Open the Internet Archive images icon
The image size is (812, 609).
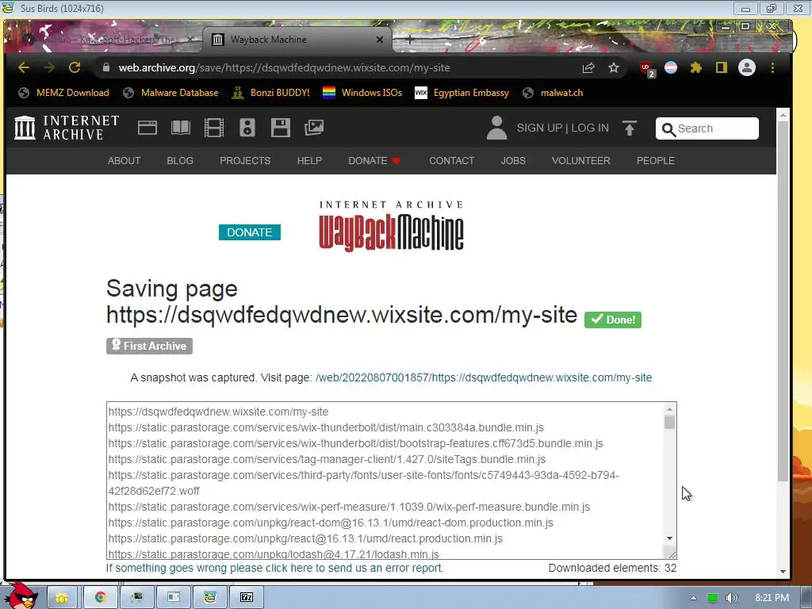pyautogui.click(x=314, y=128)
